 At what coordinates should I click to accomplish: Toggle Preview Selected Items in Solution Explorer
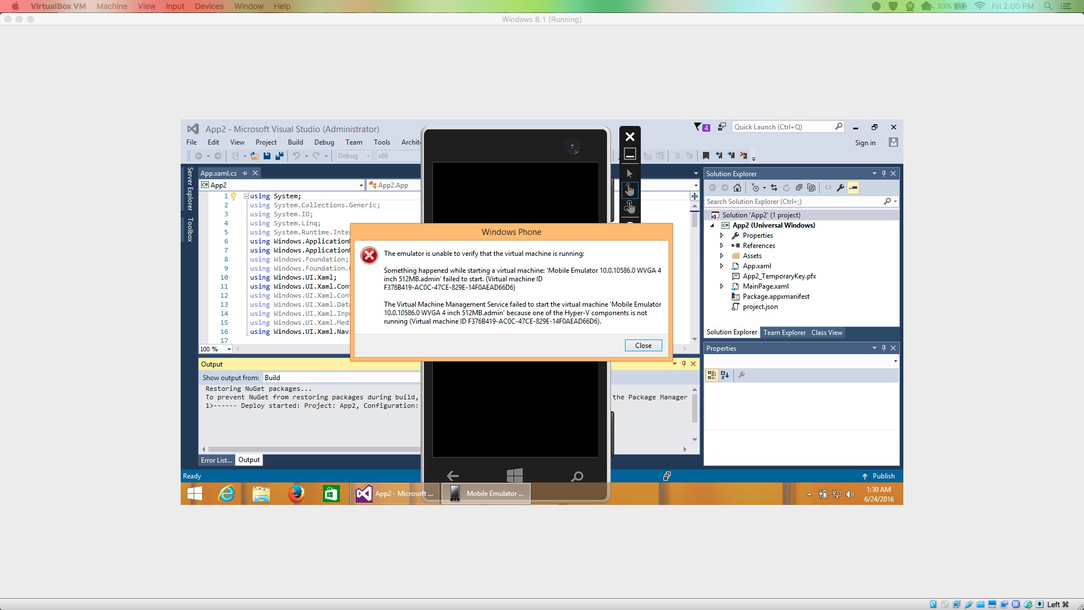(853, 188)
